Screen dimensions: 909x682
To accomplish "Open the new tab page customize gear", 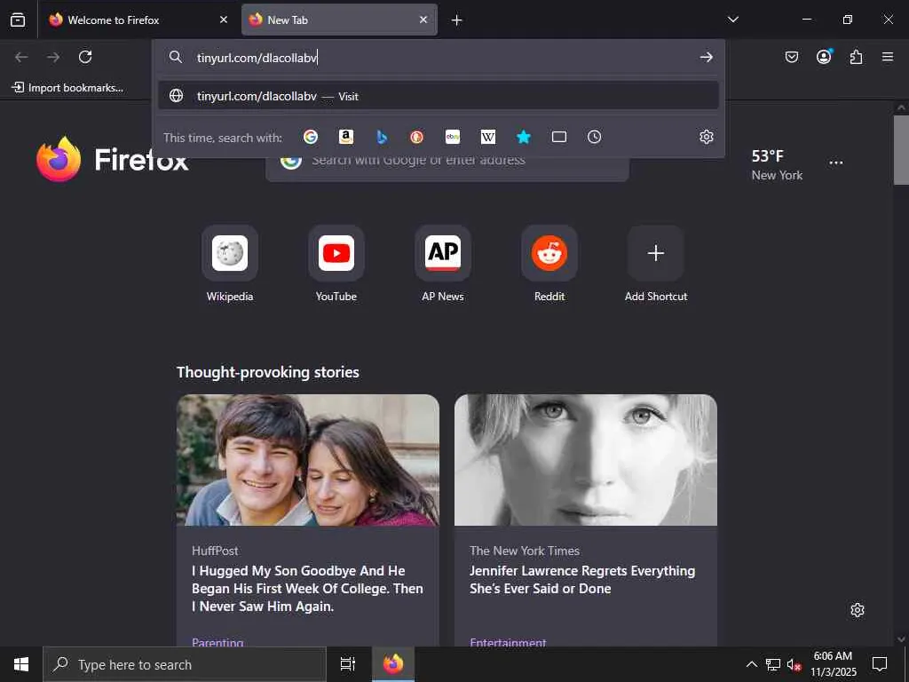I will (858, 610).
